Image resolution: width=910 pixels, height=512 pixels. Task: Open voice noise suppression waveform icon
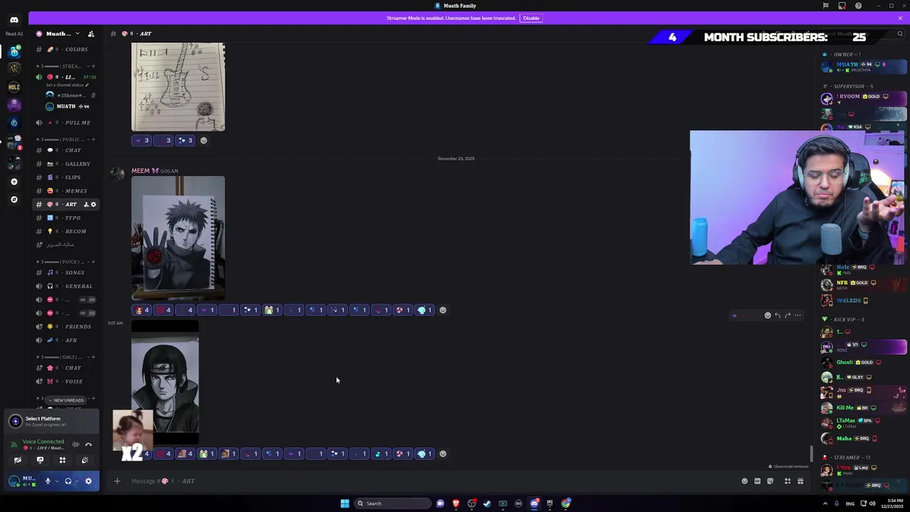tap(76, 444)
